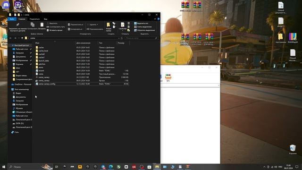Sort by the Имя column header
The image size is (302, 170).
(x=55, y=43)
